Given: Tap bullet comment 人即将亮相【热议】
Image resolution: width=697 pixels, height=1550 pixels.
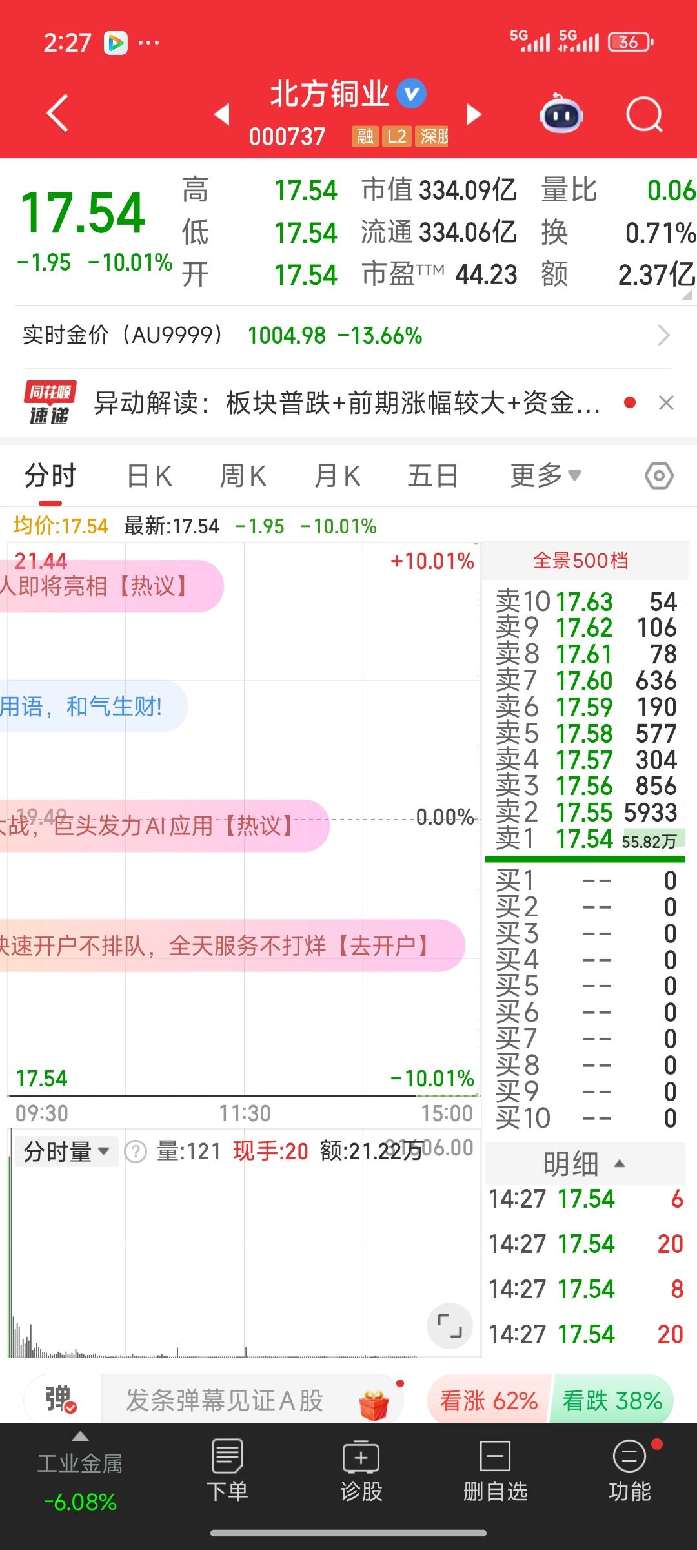Looking at the screenshot, I should [x=112, y=586].
